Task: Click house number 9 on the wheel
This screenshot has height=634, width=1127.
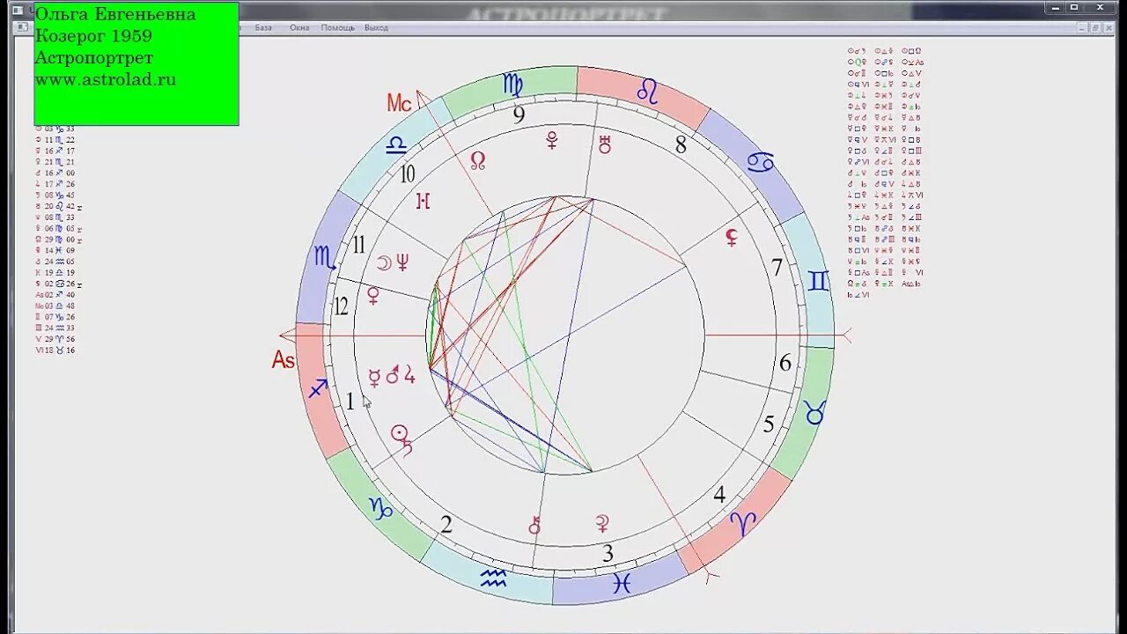Action: tap(519, 115)
